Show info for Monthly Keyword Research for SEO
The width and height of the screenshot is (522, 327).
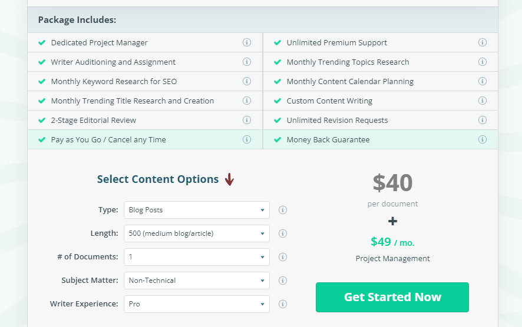247,81
